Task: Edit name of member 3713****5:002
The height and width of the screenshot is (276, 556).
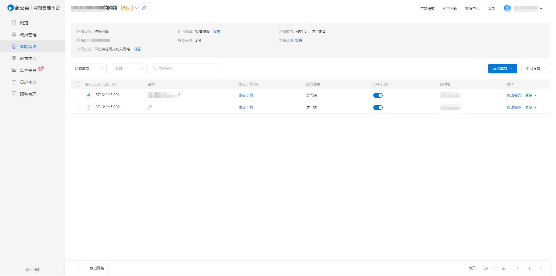Action: pos(150,107)
